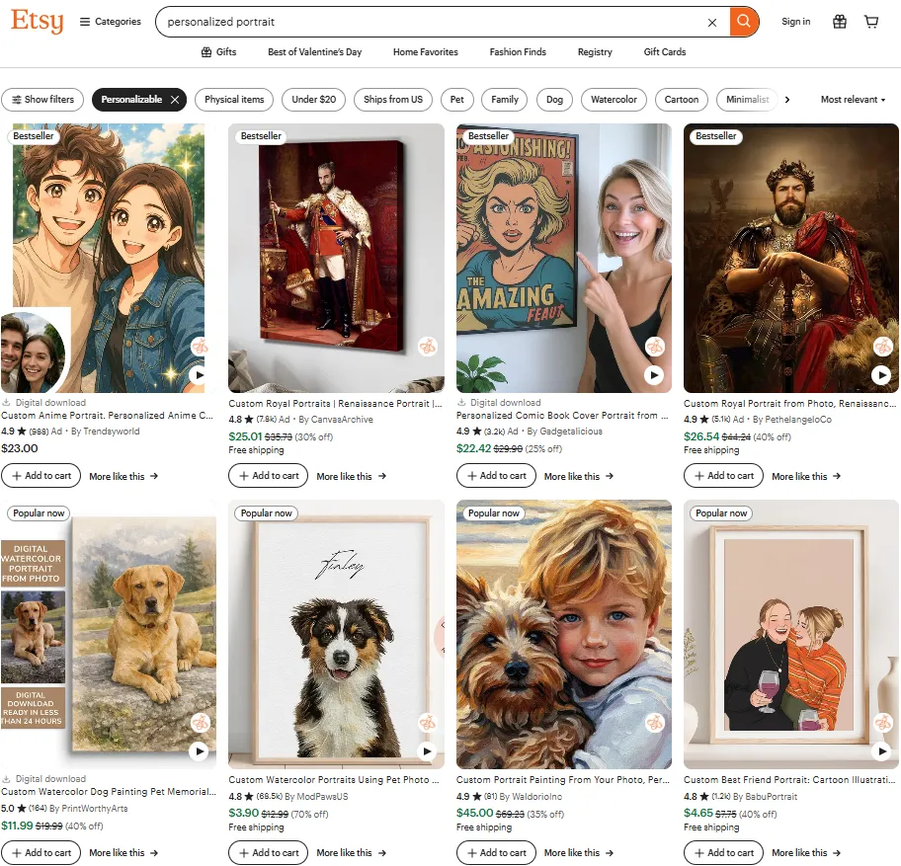Open the shopping cart
The width and height of the screenshot is (901, 866).
point(871,22)
